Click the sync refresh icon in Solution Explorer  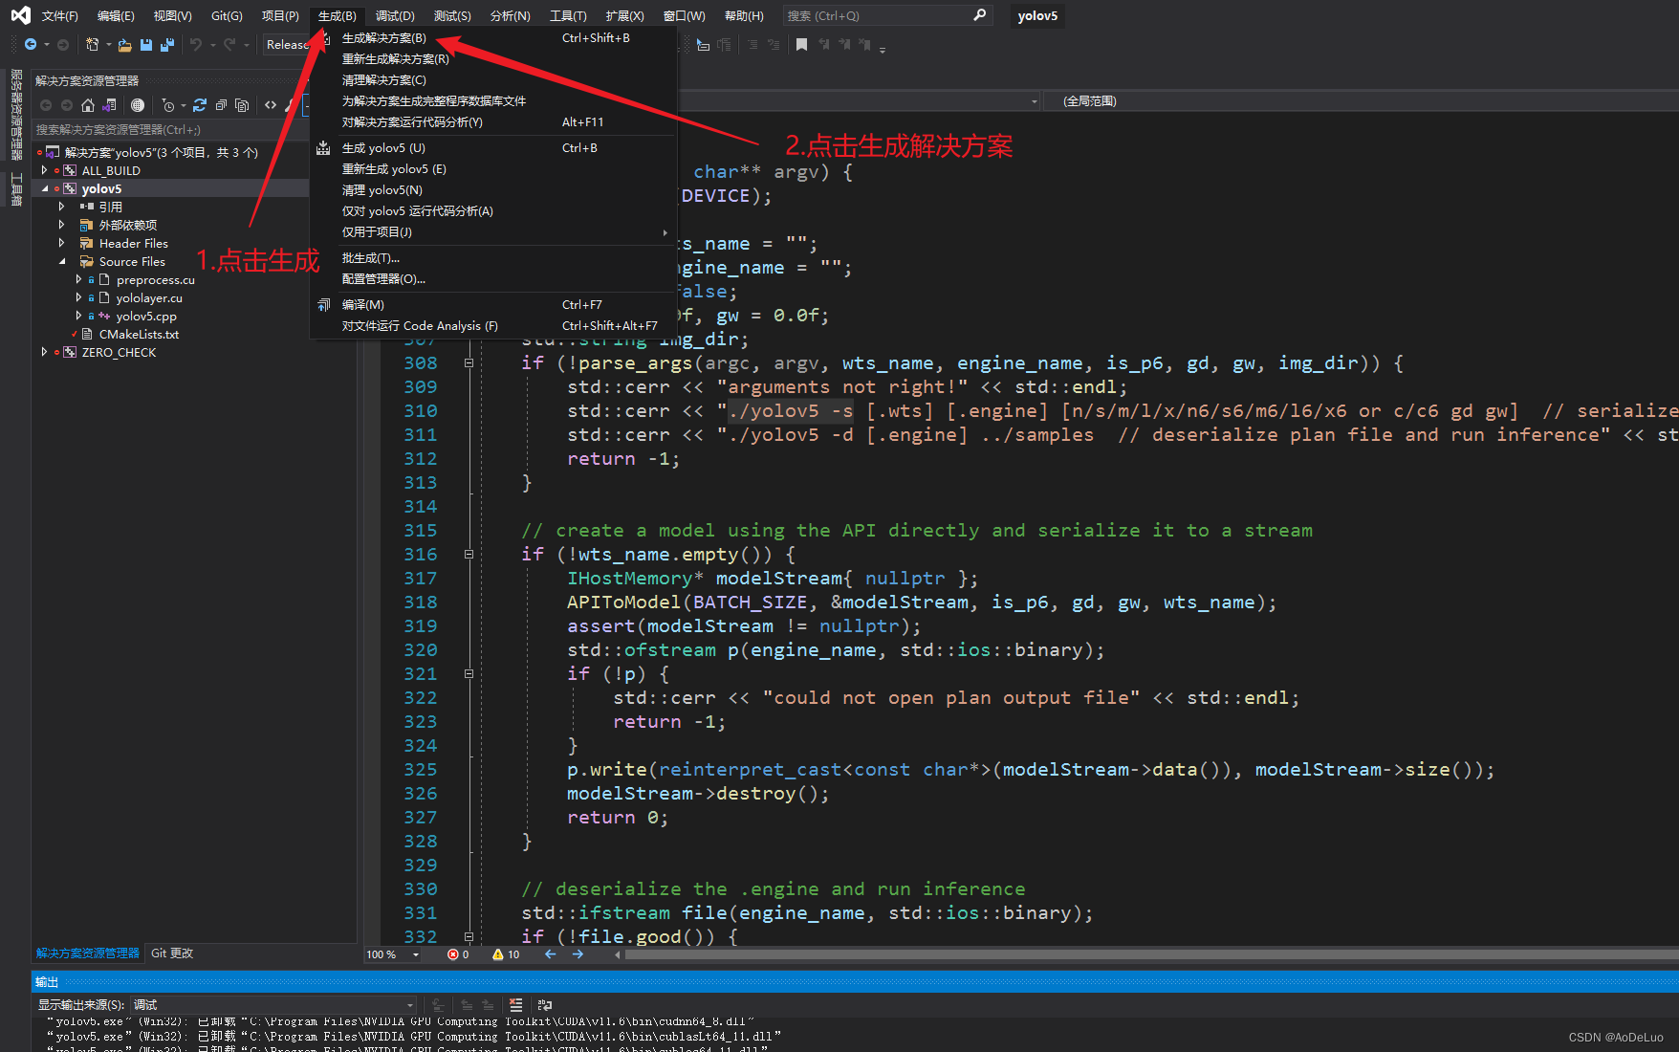200,105
